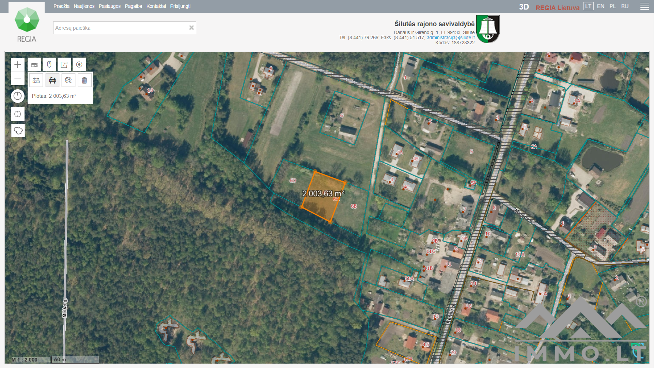Click the map zoom in plus button
The image size is (654, 368).
coord(18,65)
